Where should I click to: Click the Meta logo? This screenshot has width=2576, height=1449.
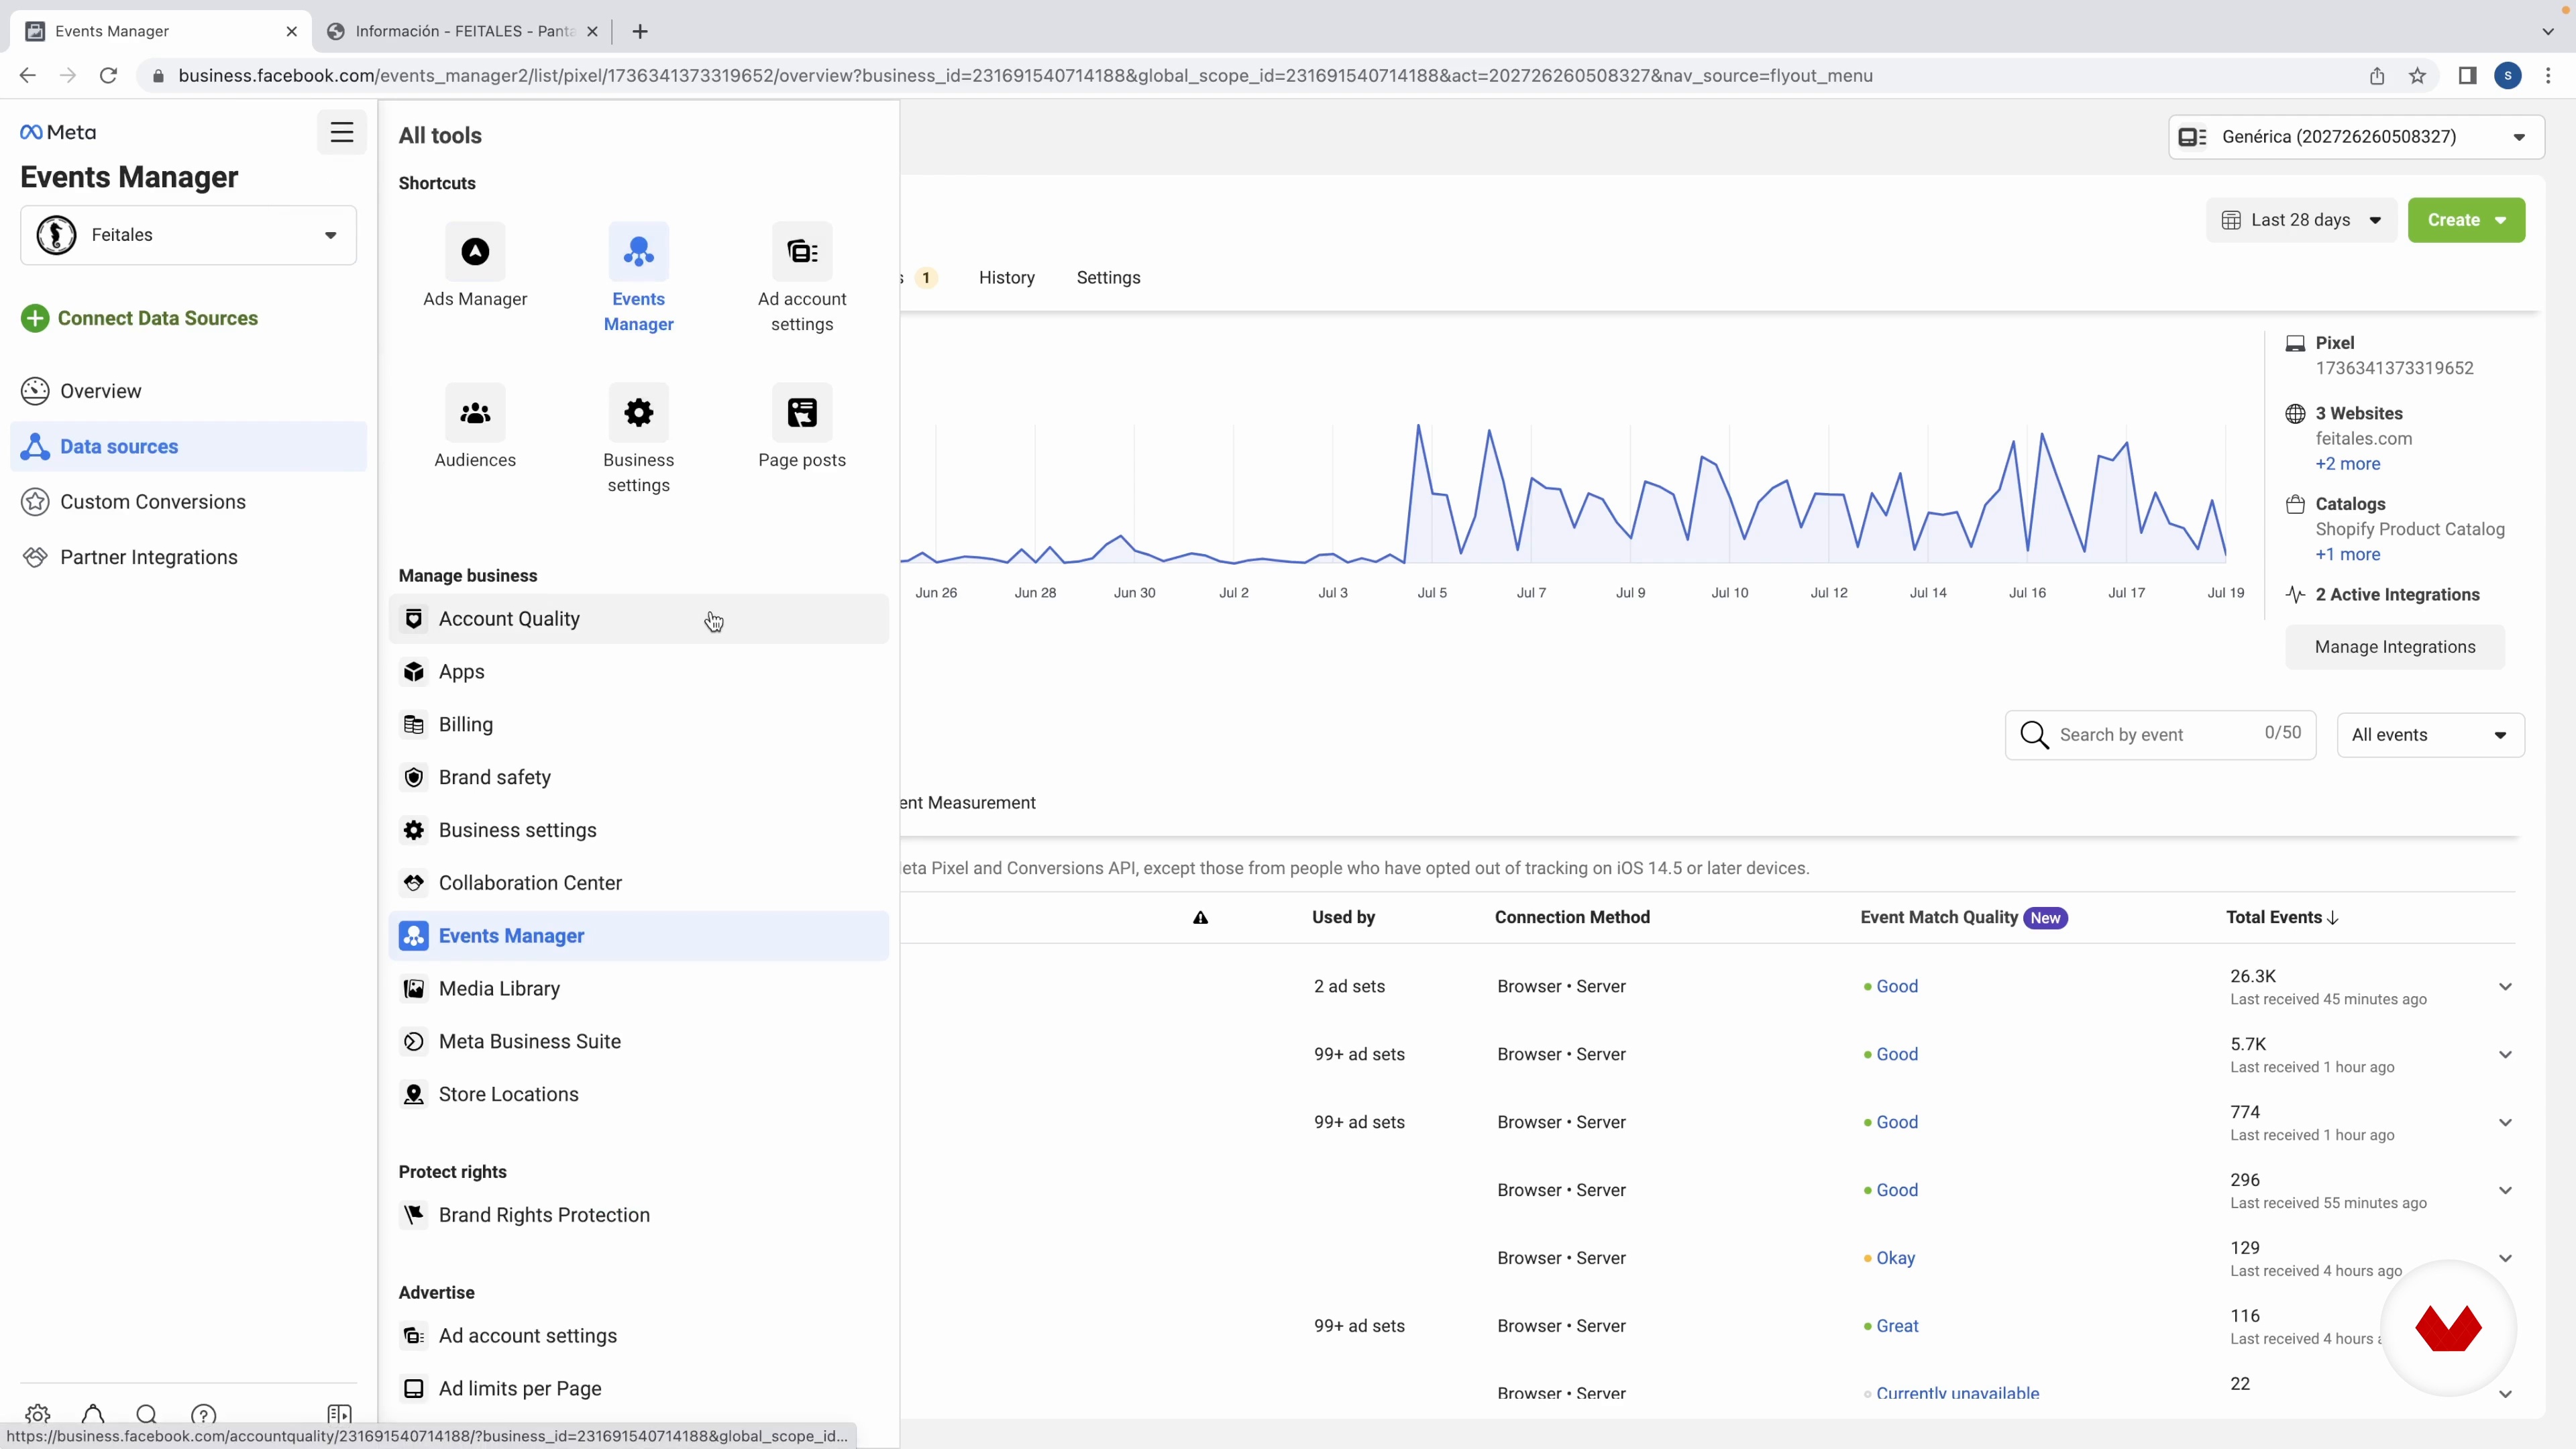click(58, 132)
